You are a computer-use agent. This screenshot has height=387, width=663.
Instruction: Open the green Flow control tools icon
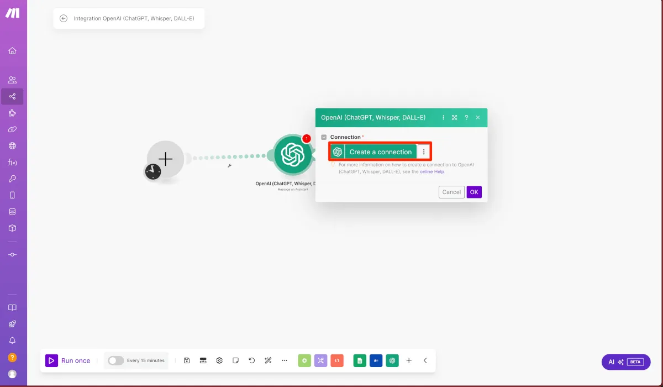(304, 360)
